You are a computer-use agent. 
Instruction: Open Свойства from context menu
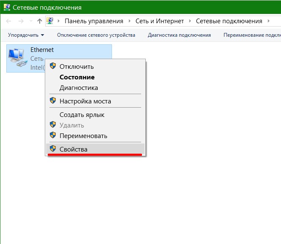click(95, 149)
